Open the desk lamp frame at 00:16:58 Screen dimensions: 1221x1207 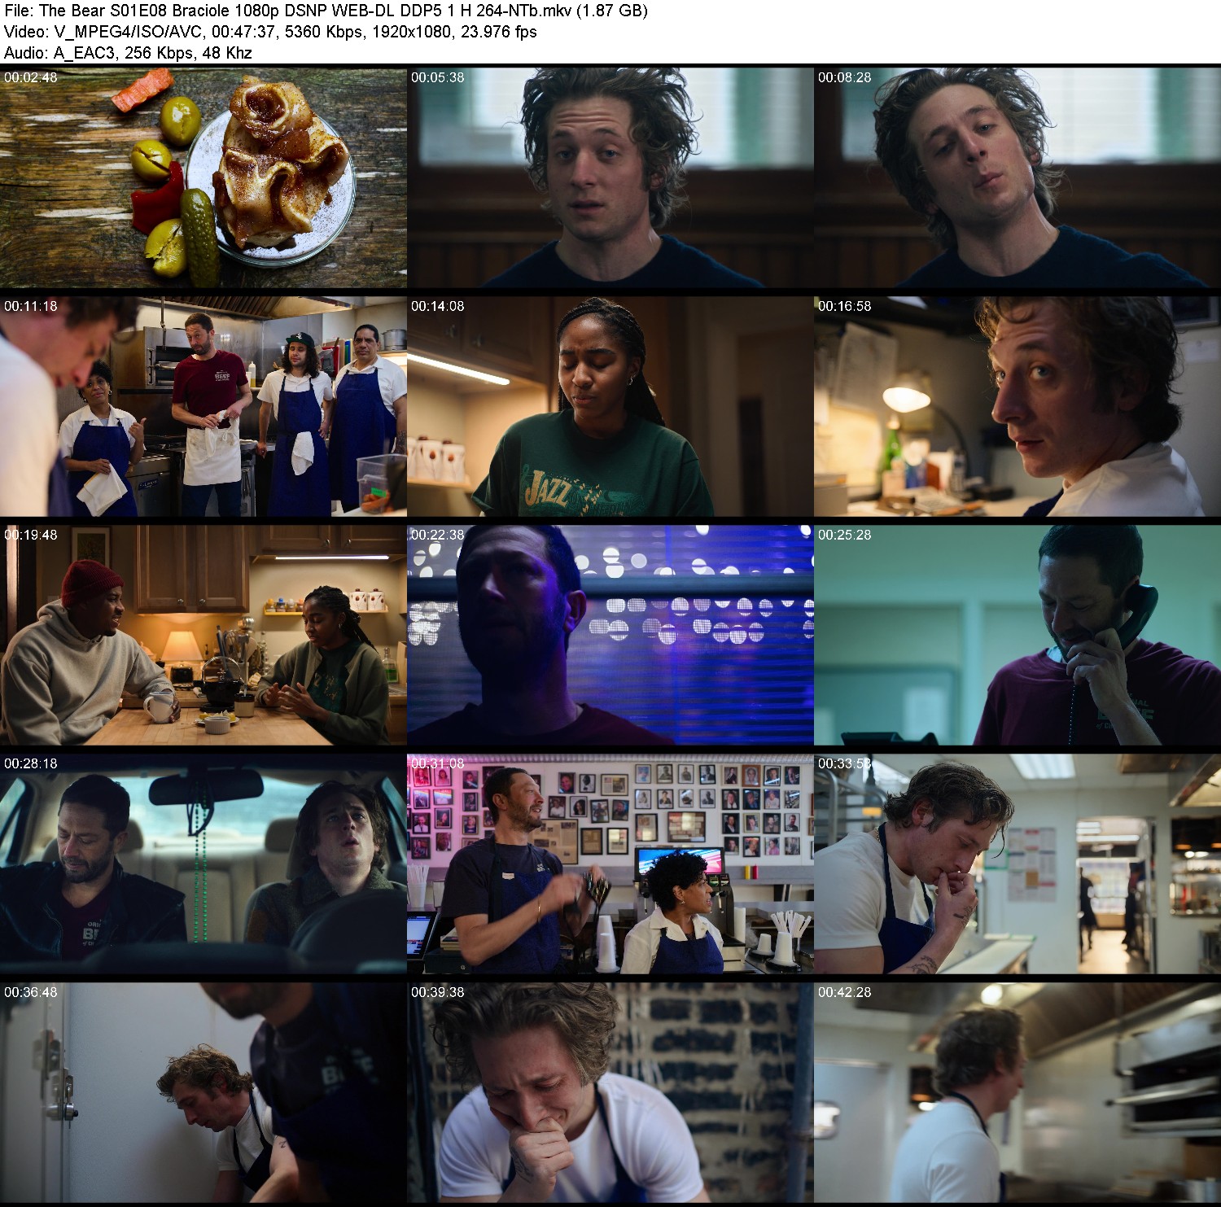[1017, 406]
